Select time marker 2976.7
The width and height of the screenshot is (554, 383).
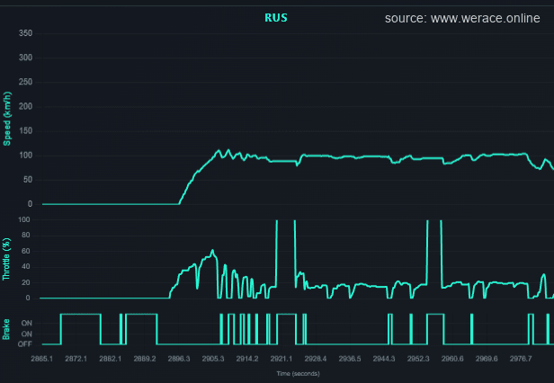521,359
